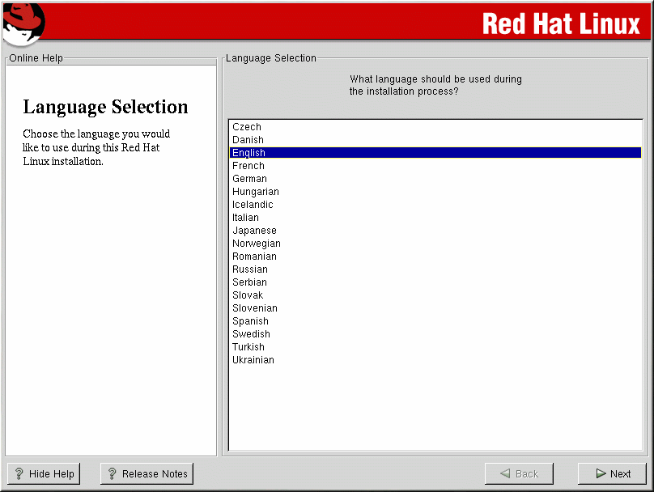Image resolution: width=654 pixels, height=492 pixels.
Task: Select Czech from the language list
Action: tap(247, 127)
